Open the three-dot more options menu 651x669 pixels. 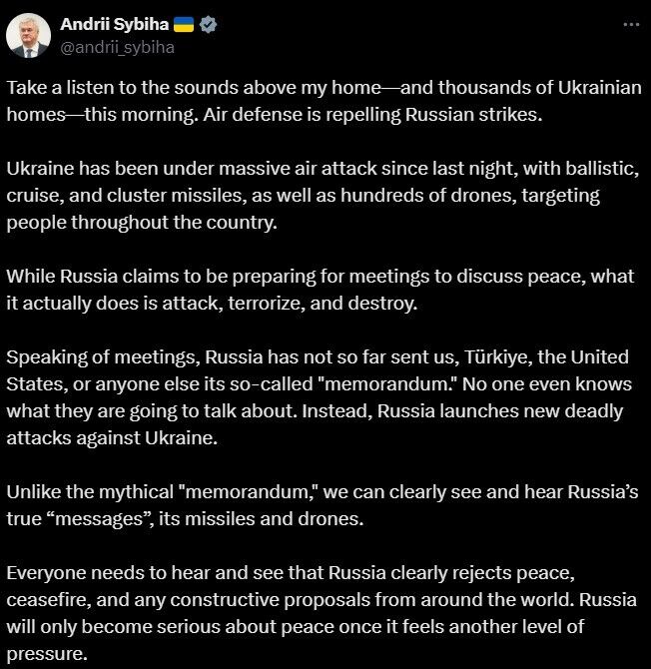[631, 25]
